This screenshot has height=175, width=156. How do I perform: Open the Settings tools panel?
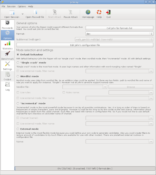7,66
